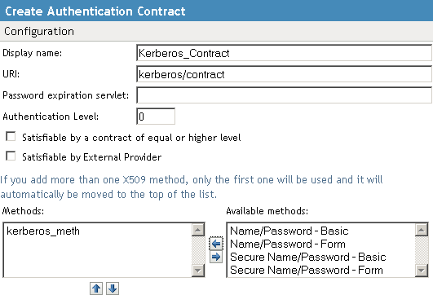Click the left arrow to add method

[216, 244]
